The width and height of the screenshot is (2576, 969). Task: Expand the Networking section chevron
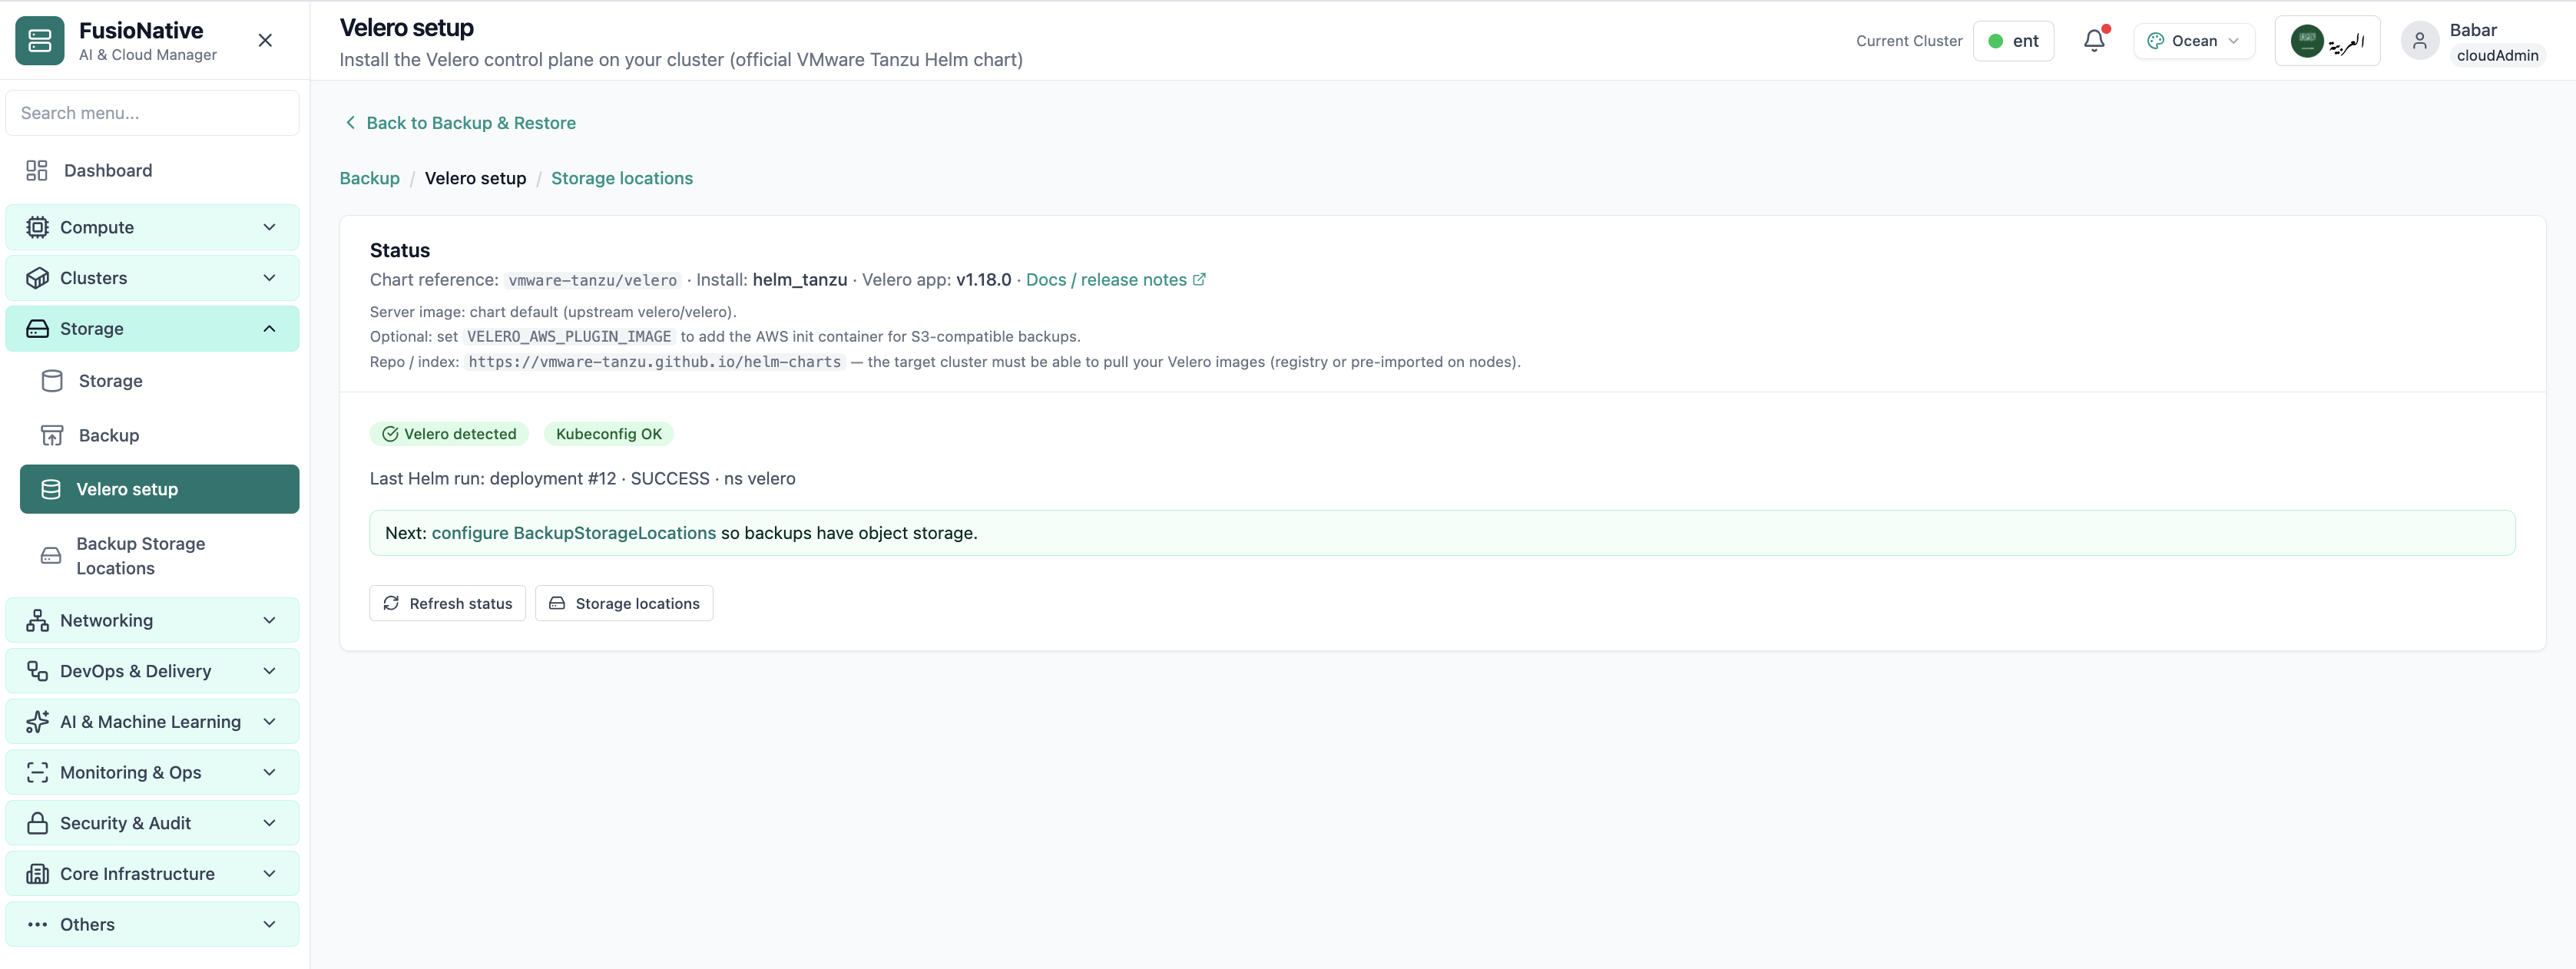click(x=269, y=620)
